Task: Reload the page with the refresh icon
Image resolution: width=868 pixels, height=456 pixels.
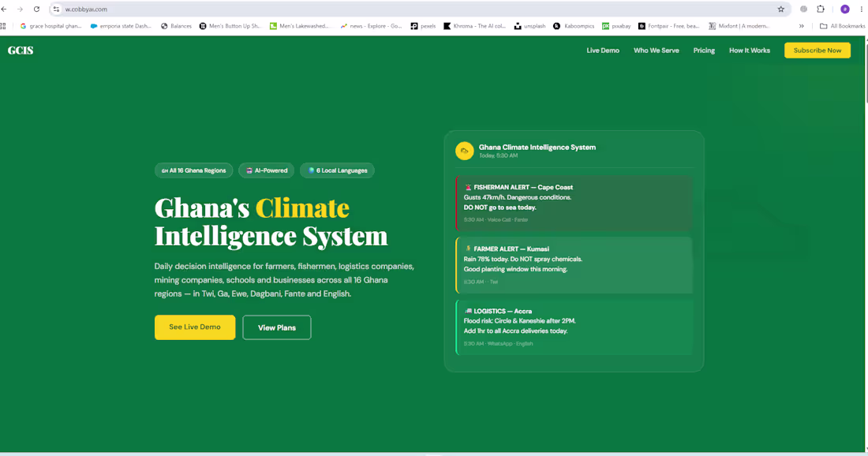Action: click(x=36, y=9)
